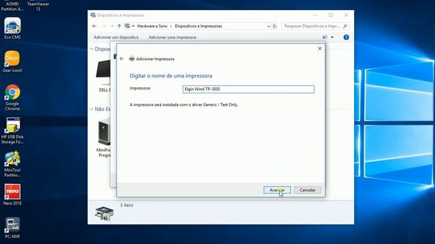
Task: Minimize the Dispositivos e Impressoras window
Action: [x=315, y=15]
